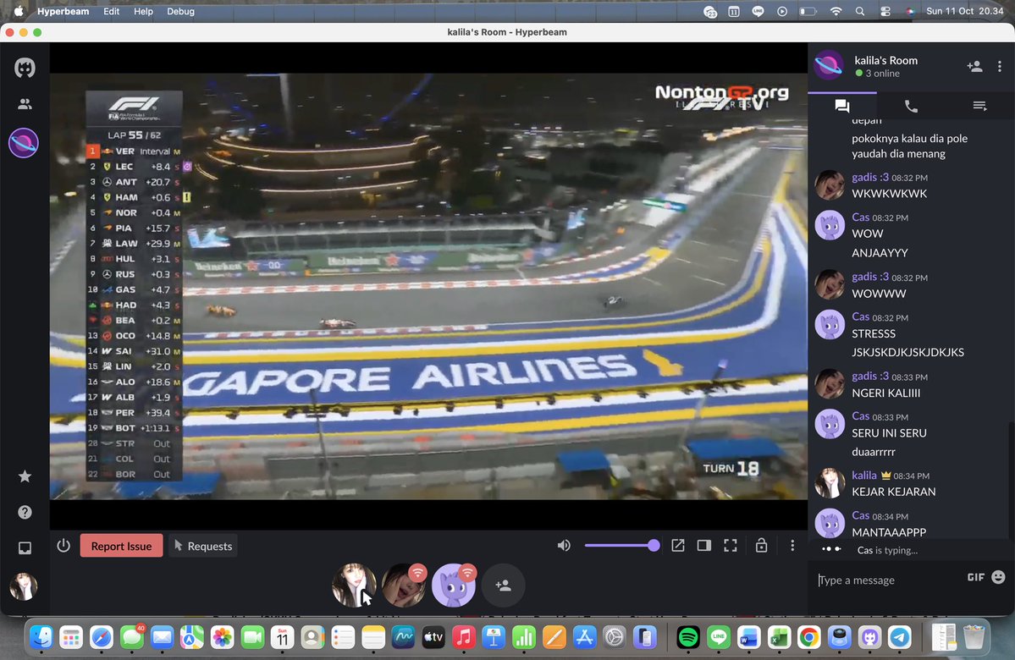Open the friends list icon in sidebar
This screenshot has height=660, width=1015.
pyautogui.click(x=25, y=103)
